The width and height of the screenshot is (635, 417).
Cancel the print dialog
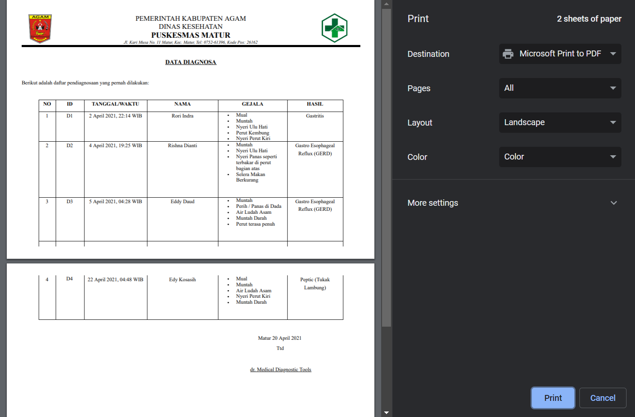(x=602, y=398)
